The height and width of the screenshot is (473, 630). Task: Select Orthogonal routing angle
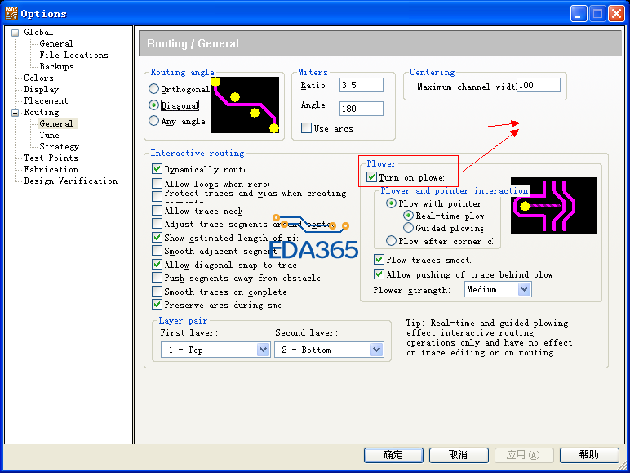tap(154, 89)
